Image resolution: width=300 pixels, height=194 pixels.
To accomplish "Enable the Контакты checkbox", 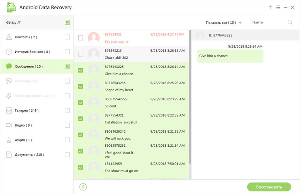I will 67,37.
